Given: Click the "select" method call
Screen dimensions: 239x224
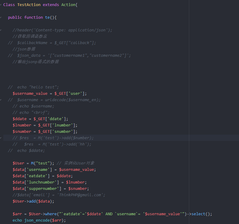Looking at the screenshot, I should pos(199,214).
